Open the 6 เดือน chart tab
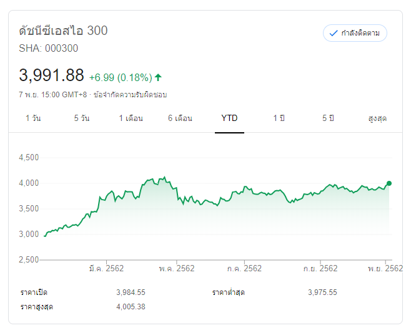The image size is (411, 333). 180,118
